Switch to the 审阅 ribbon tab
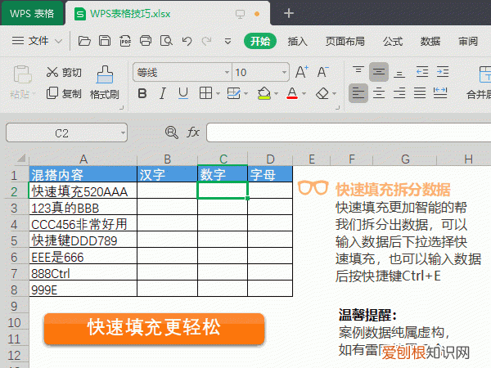 click(x=468, y=41)
